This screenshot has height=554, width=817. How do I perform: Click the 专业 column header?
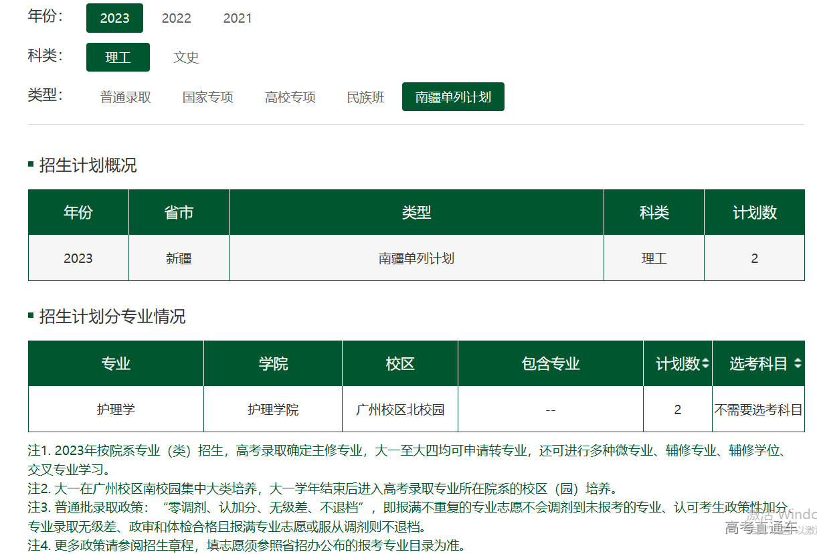click(x=116, y=364)
